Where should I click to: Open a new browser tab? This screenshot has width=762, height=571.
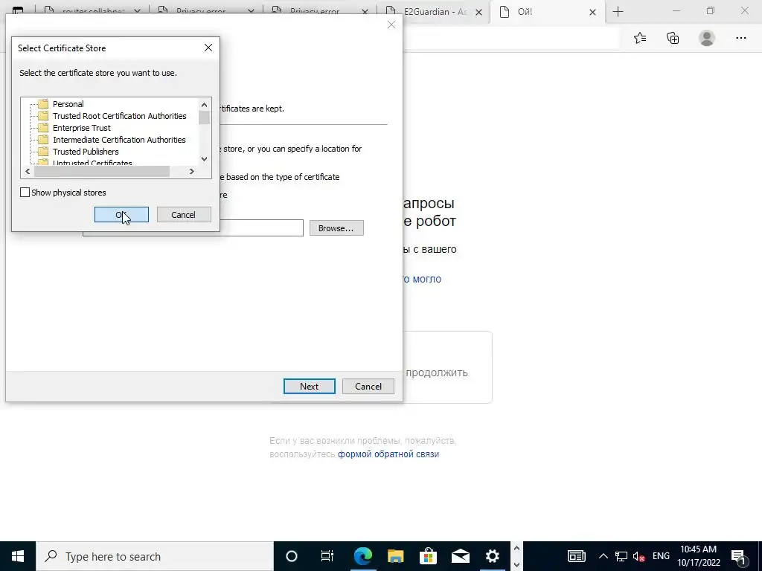coord(618,12)
